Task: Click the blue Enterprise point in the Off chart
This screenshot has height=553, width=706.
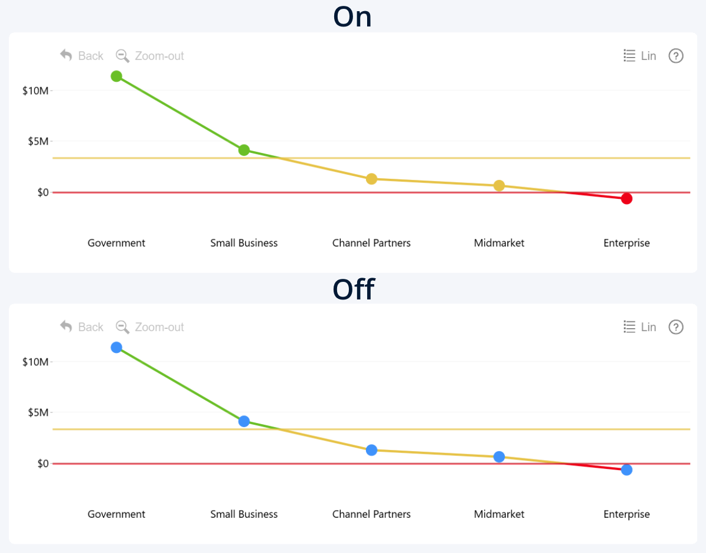Action: pyautogui.click(x=627, y=469)
